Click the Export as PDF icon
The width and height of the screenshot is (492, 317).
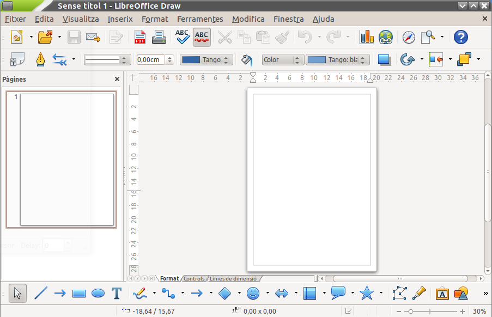click(140, 37)
